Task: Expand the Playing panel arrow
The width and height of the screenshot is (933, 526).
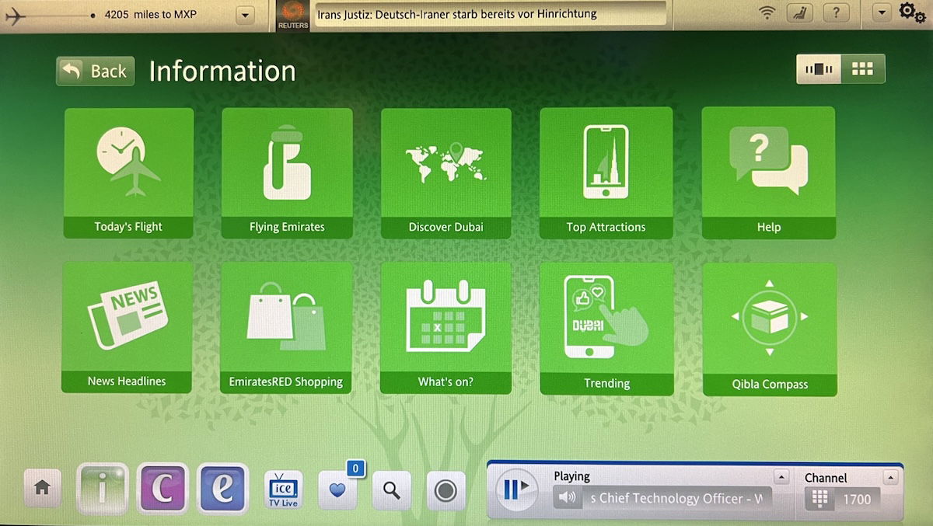Action: (x=781, y=477)
